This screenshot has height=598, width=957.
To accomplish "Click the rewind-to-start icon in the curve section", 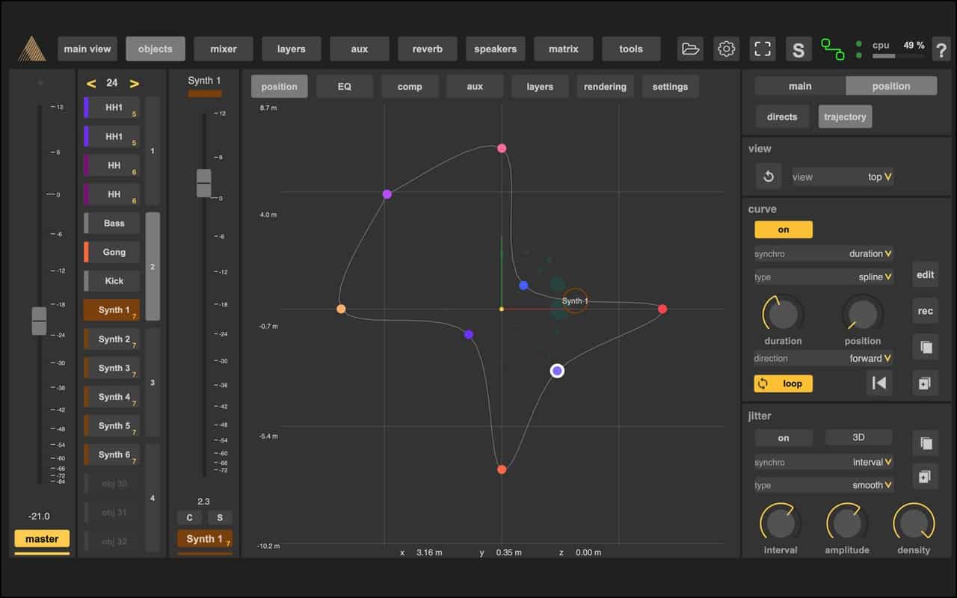I will click(880, 383).
